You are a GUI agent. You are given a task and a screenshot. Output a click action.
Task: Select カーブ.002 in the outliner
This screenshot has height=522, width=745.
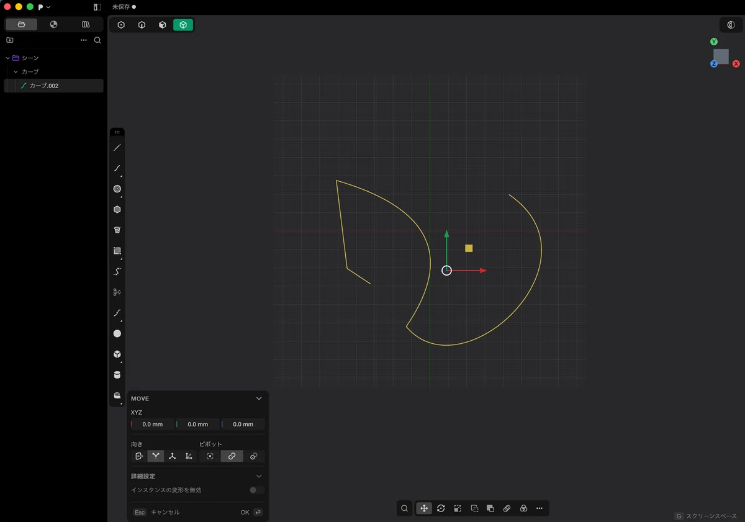click(x=54, y=86)
